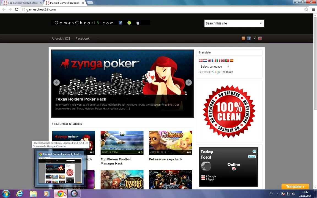Open the Android / iOS menu
The height and width of the screenshot is (198, 317).
[x=61, y=38]
